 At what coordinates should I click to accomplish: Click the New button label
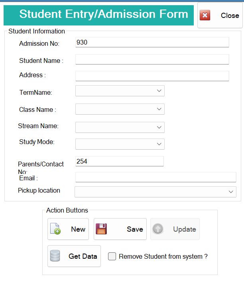(x=78, y=229)
